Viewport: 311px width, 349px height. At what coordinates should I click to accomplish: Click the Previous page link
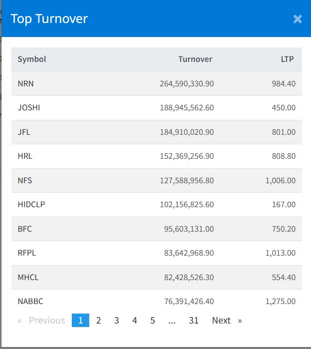coord(42,321)
